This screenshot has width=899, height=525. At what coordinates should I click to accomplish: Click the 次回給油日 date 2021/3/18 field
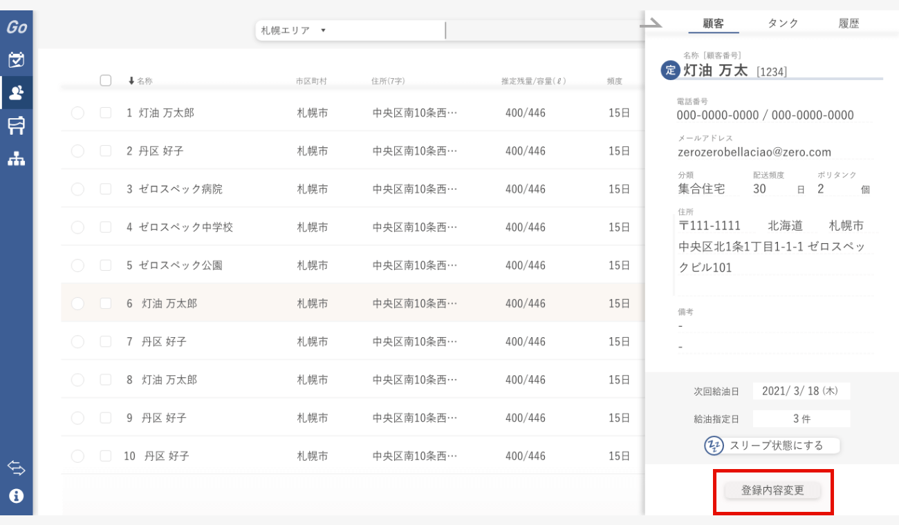pos(801,391)
